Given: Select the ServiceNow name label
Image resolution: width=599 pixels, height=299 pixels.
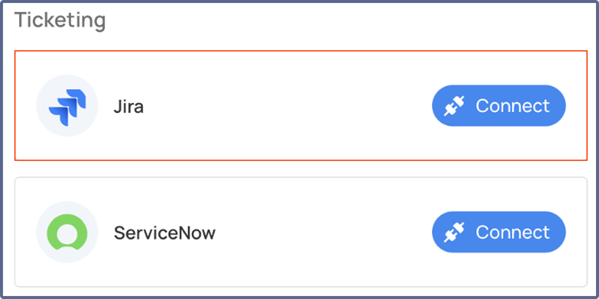Looking at the screenshot, I should coord(164,233).
